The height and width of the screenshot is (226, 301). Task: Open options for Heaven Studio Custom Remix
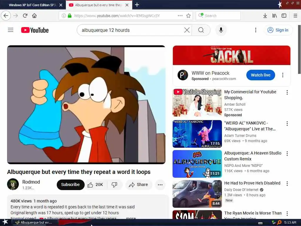tap(287, 154)
